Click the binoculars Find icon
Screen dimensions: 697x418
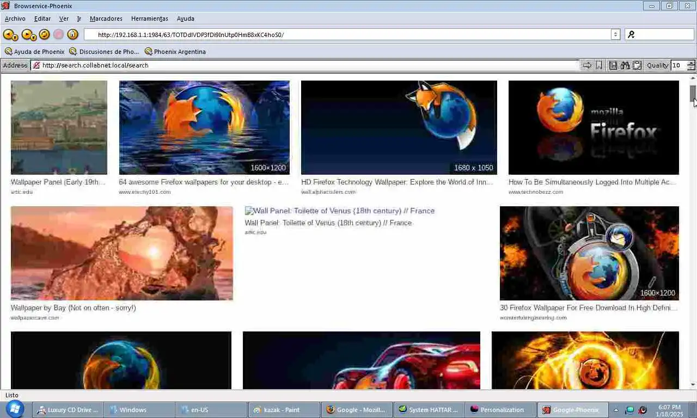click(x=625, y=65)
